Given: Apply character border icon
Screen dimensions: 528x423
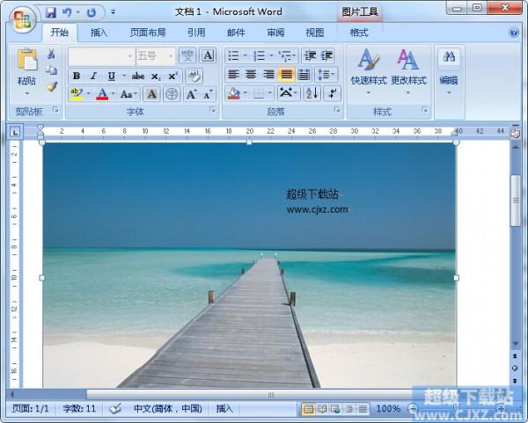Looking at the screenshot, I should click(x=208, y=55).
